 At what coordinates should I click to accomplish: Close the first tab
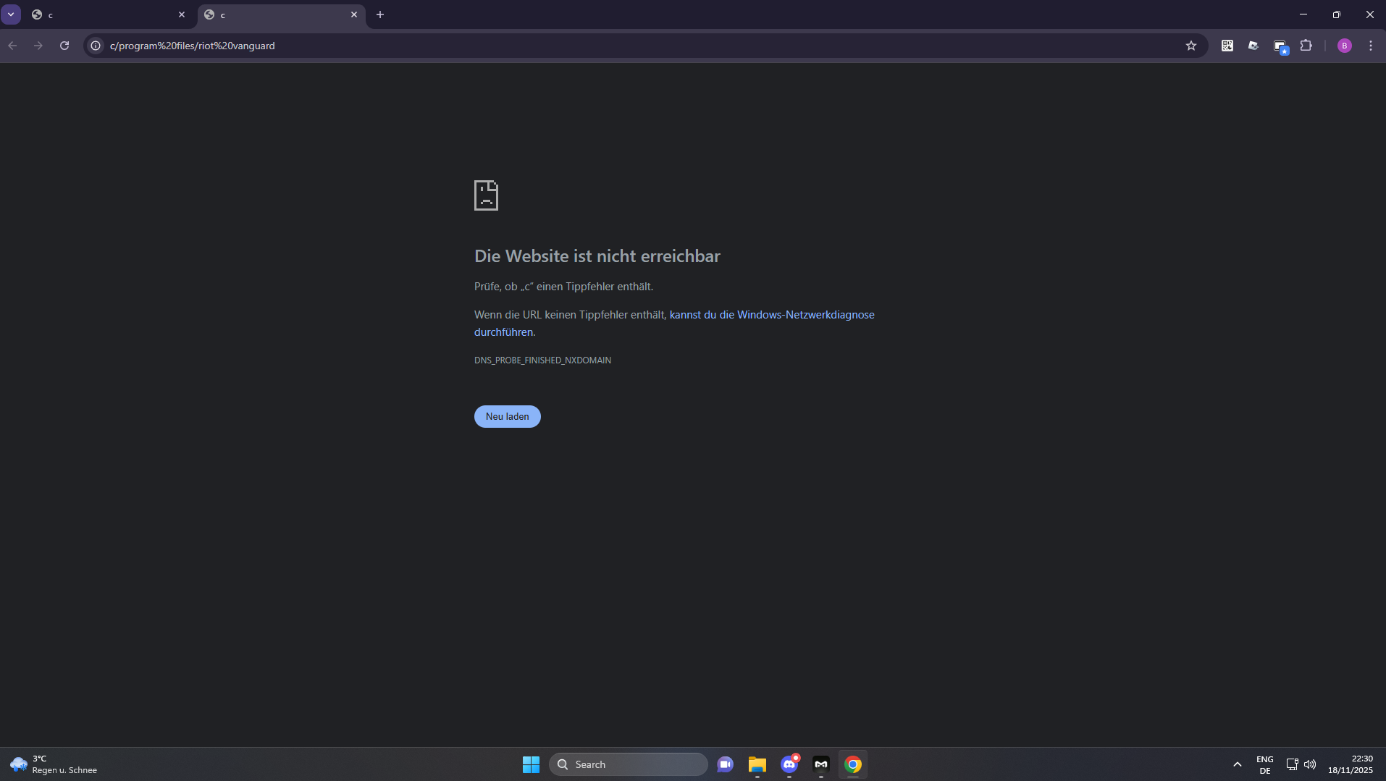pos(182,14)
